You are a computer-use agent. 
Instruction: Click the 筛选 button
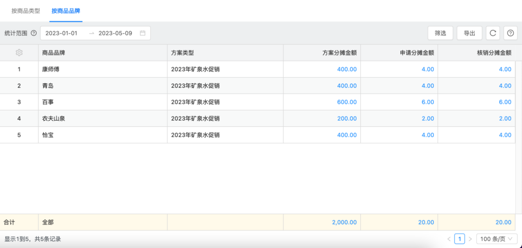tap(440, 33)
